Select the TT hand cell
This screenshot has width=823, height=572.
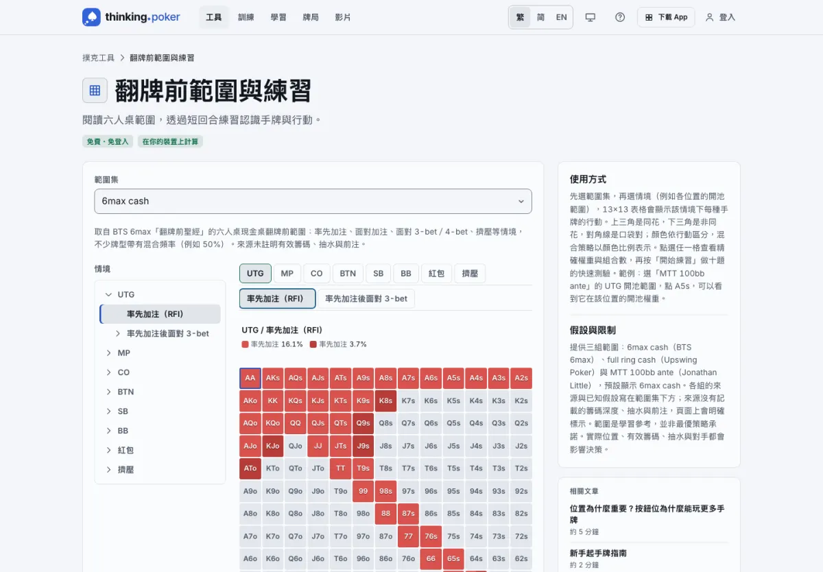(x=340, y=468)
